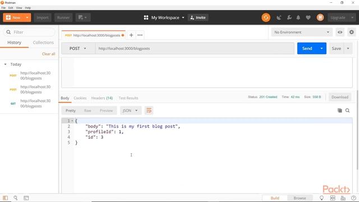The image size is (359, 202).
Task: Collapse the JSON object on line 1
Action: (72, 121)
